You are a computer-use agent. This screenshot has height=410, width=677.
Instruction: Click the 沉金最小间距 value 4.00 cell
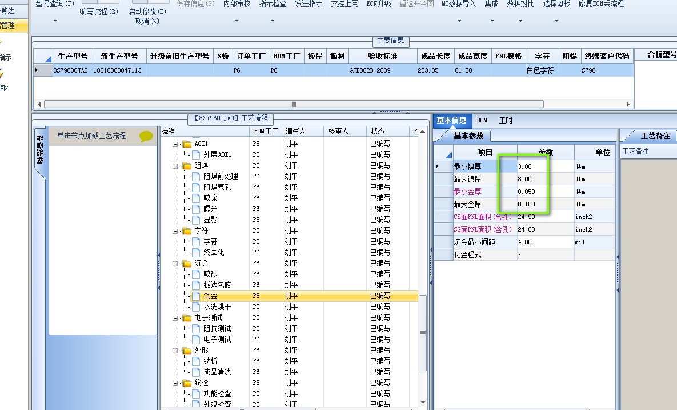pos(545,242)
